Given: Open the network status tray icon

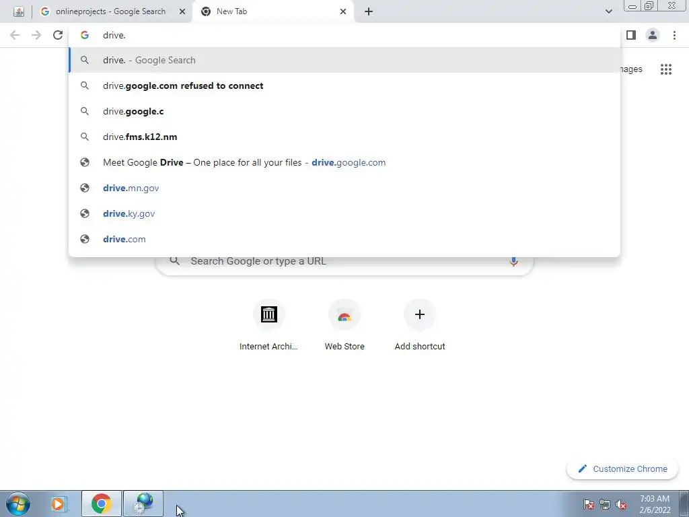Looking at the screenshot, I should [x=605, y=504].
